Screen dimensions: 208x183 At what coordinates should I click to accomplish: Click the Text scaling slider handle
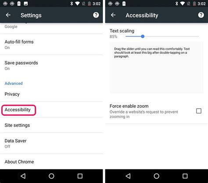143,37
